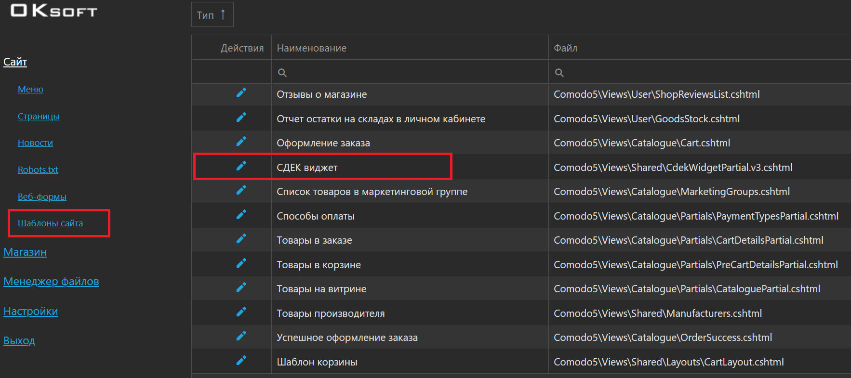Go to Шаблоны сайта link

click(50, 223)
